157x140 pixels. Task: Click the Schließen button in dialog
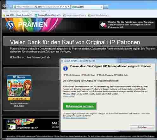pos(142,127)
